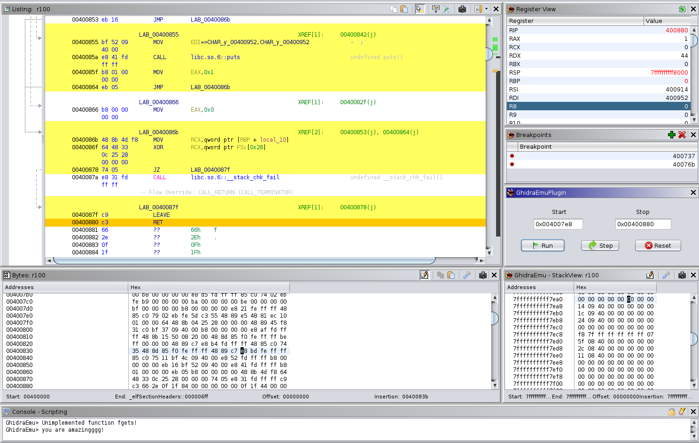Close the GhidraEmu StackView panel
The width and height of the screenshot is (699, 443).
pyautogui.click(x=693, y=275)
